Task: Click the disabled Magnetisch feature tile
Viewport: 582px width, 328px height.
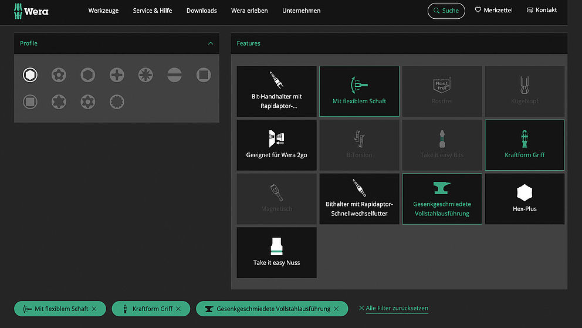Action: click(276, 199)
